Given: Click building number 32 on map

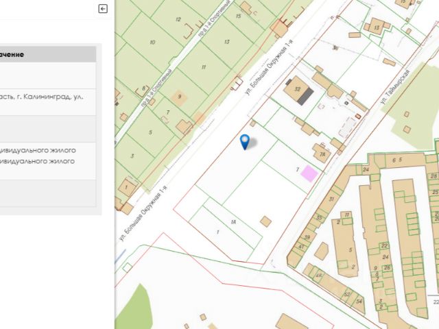Looking at the screenshot, I should pos(297,89).
